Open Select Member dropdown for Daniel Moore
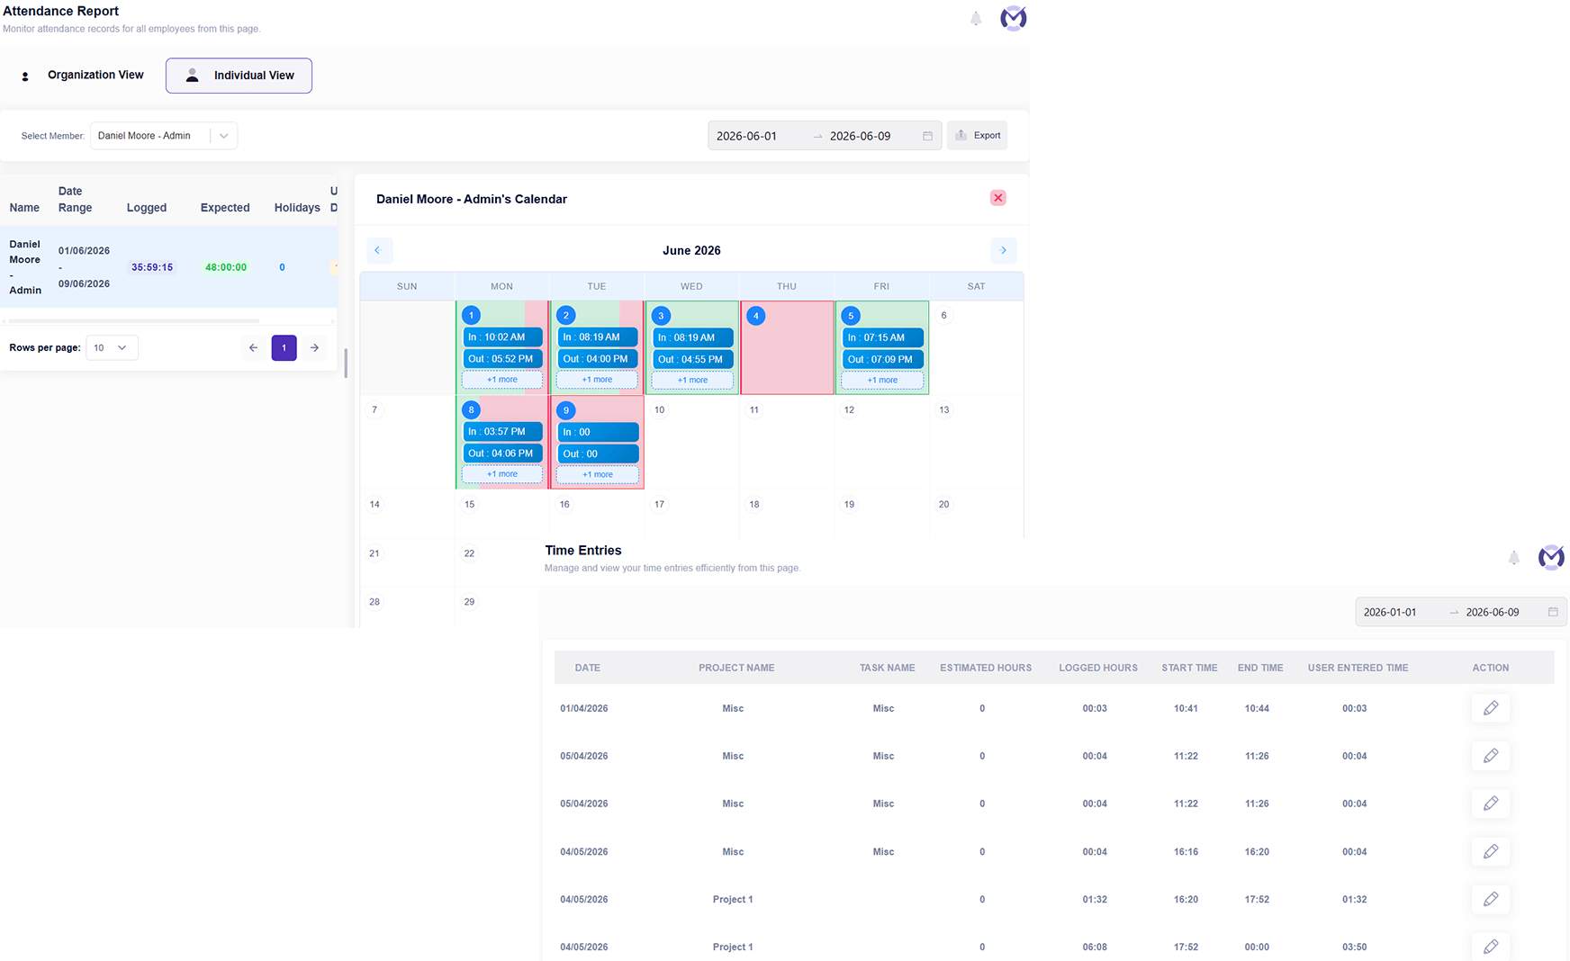 [164, 136]
